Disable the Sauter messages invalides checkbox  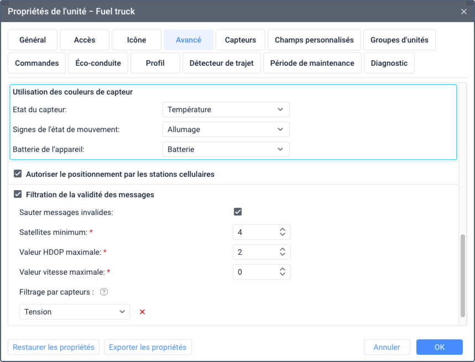(x=238, y=212)
